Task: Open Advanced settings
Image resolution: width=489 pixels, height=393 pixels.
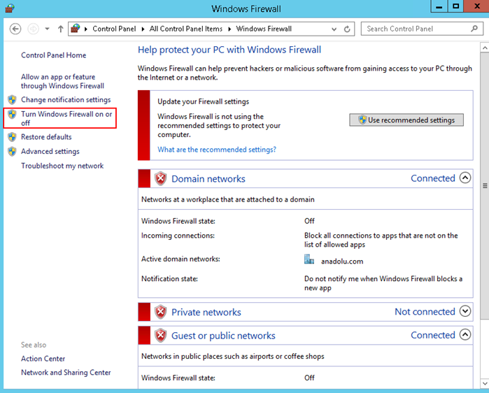Action: point(50,152)
